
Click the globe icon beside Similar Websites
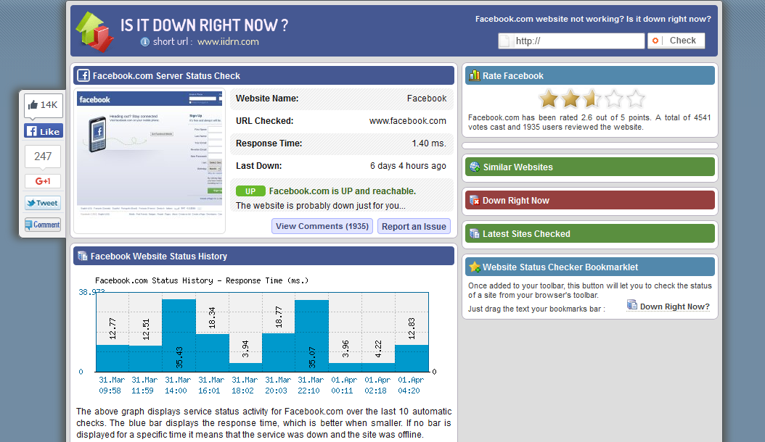pyautogui.click(x=475, y=167)
